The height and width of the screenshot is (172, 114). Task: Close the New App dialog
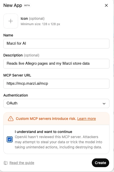click(106, 5)
